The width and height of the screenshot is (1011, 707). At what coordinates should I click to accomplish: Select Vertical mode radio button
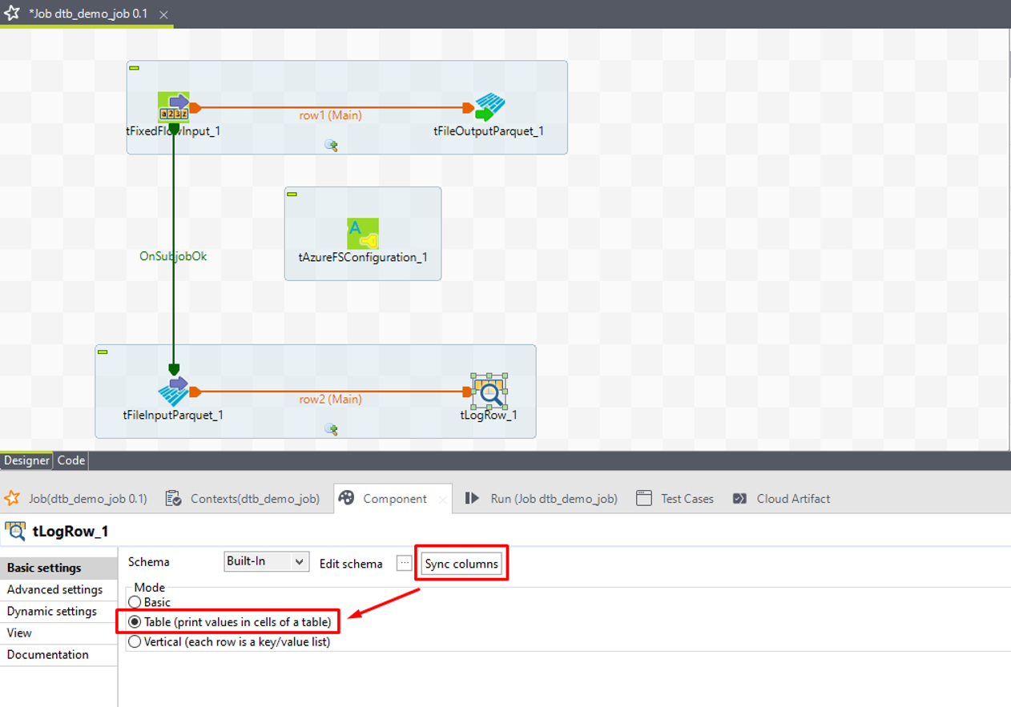(135, 641)
